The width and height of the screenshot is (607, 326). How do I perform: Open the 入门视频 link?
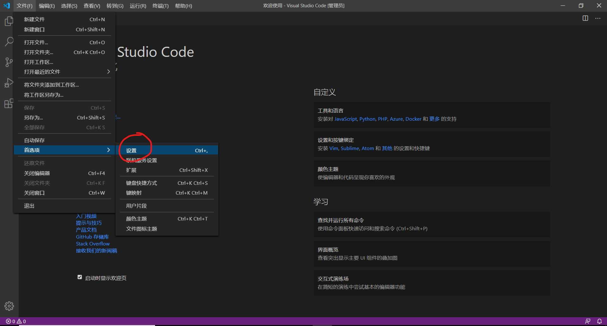pos(86,216)
